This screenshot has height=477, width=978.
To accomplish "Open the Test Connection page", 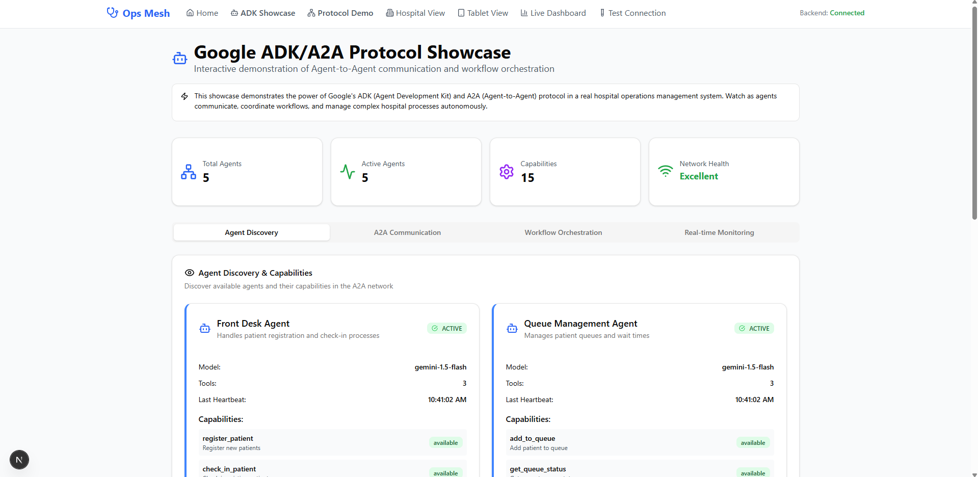I will tap(632, 13).
